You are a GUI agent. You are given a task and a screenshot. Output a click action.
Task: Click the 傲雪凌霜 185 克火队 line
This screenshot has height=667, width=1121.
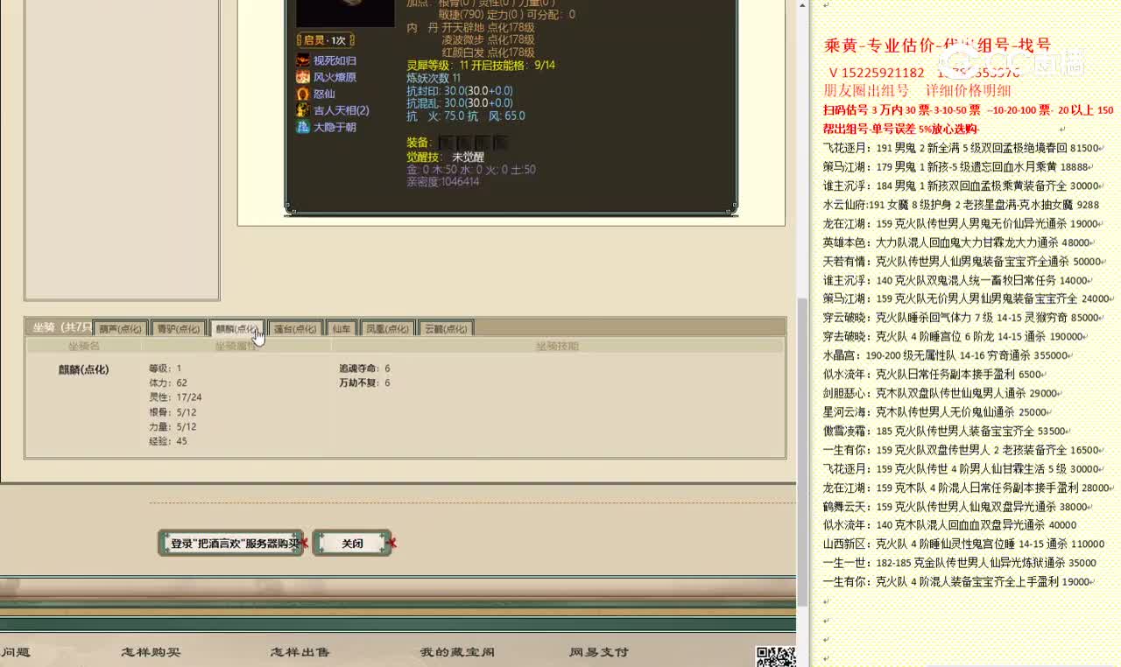[x=947, y=431]
